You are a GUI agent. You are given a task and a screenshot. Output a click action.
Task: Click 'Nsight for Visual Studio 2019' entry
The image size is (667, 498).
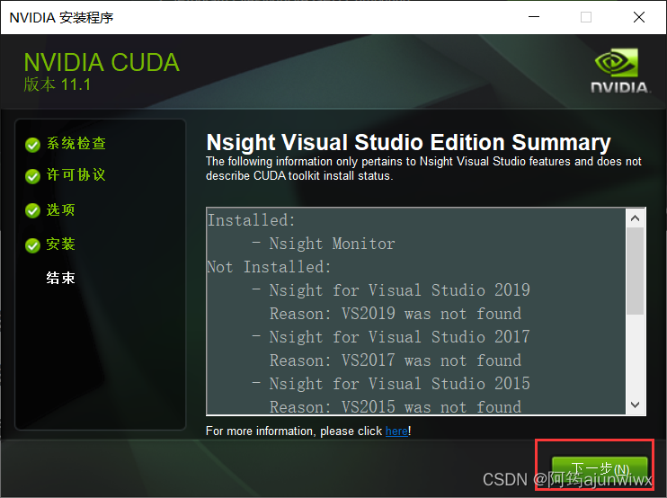399,291
